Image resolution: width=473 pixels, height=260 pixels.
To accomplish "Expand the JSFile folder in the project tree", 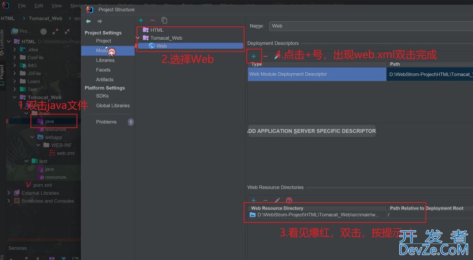I will [x=15, y=73].
